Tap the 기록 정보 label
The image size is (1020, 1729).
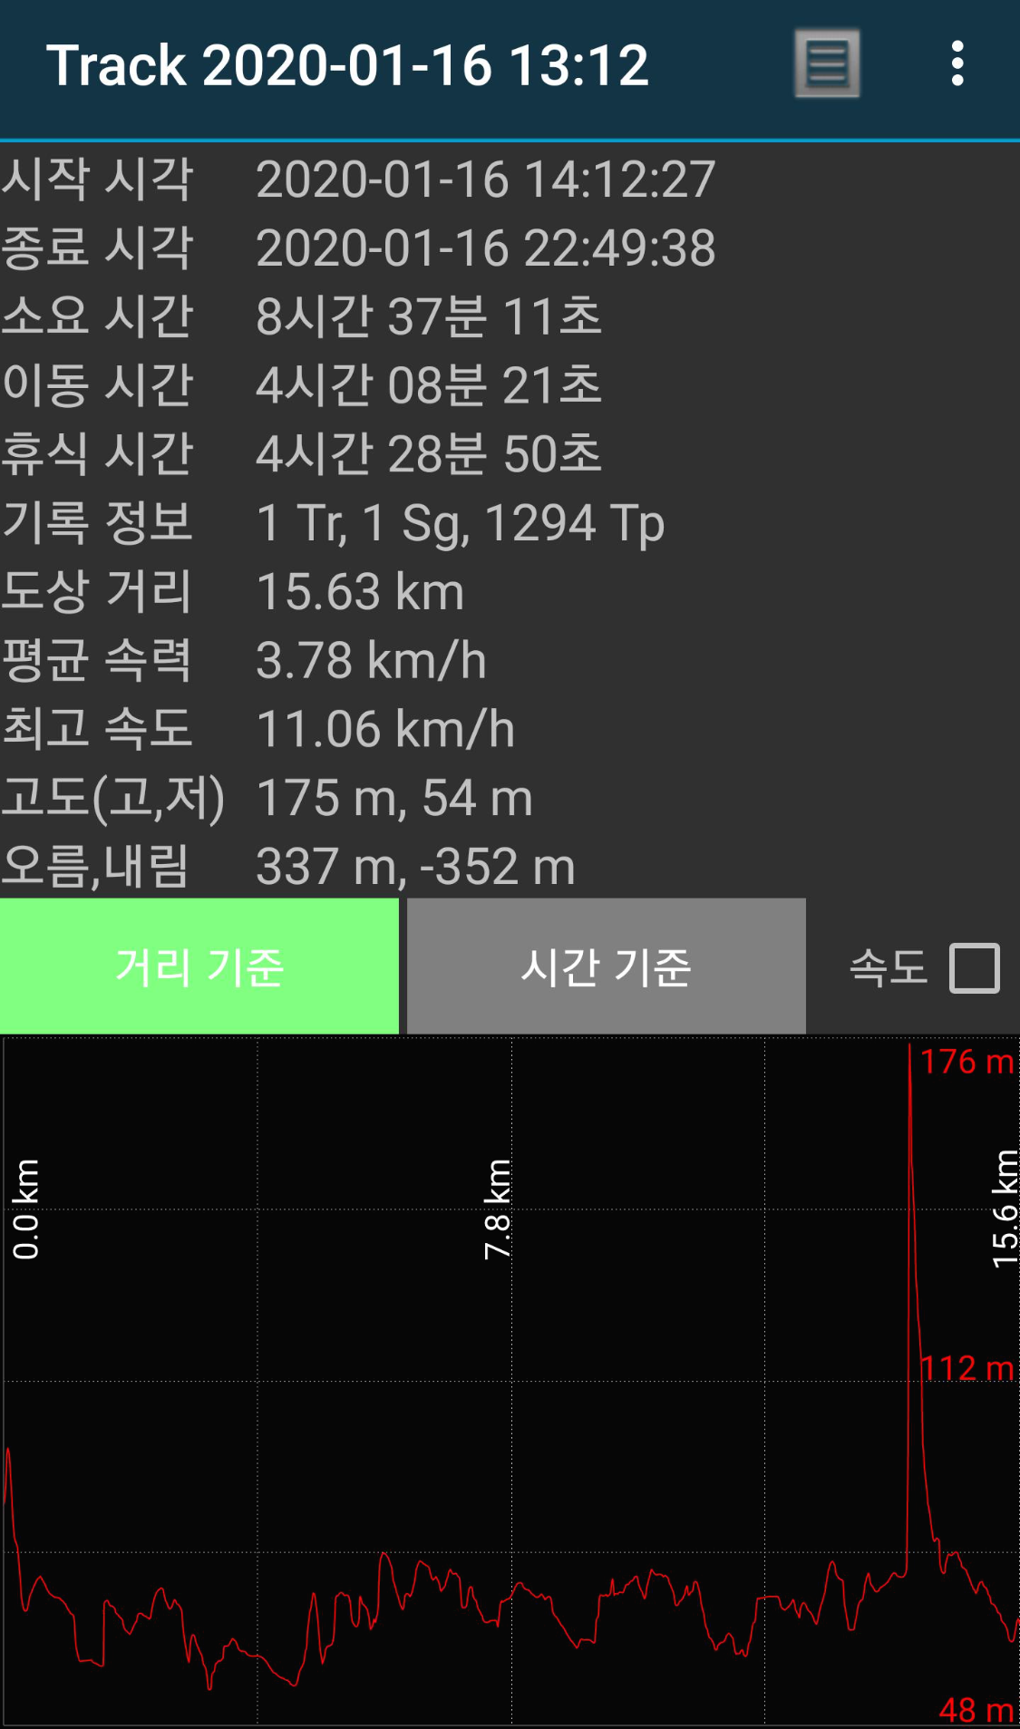click(97, 523)
